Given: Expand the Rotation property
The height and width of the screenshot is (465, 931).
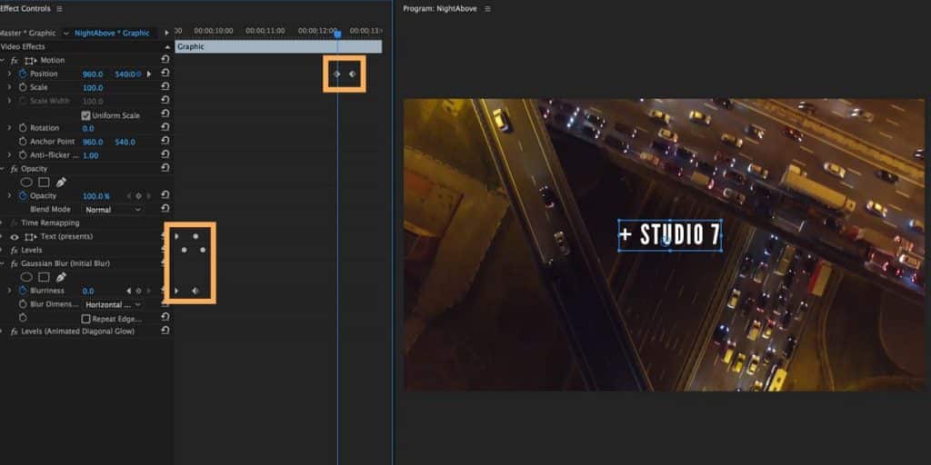Looking at the screenshot, I should tap(10, 128).
